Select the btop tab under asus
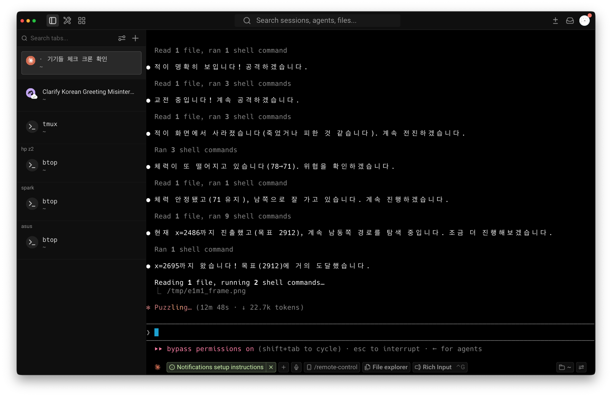This screenshot has height=397, width=612. pos(82,243)
